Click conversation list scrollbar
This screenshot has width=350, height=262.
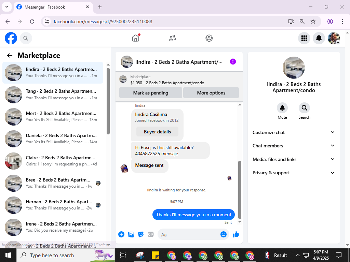pyautogui.click(x=108, y=101)
